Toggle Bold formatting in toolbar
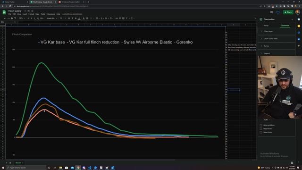This screenshot has height=170, width=302. (x=69, y=18)
